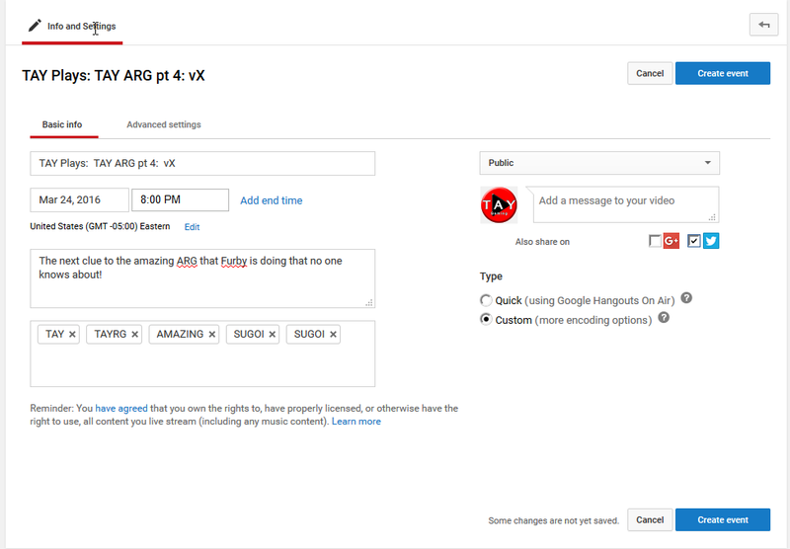Click the back arrow button
Image resolution: width=790 pixels, height=549 pixels.
pos(763,25)
